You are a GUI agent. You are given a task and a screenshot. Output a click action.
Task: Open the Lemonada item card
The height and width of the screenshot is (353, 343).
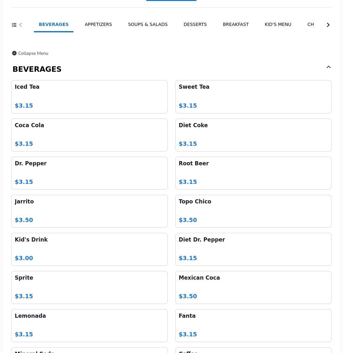(89, 325)
